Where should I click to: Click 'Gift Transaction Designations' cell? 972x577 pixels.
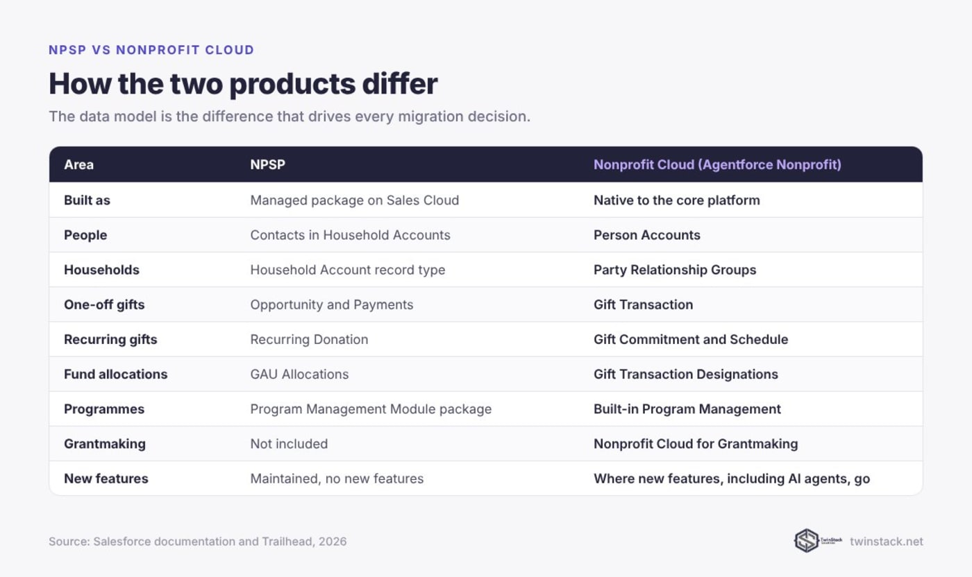(686, 374)
